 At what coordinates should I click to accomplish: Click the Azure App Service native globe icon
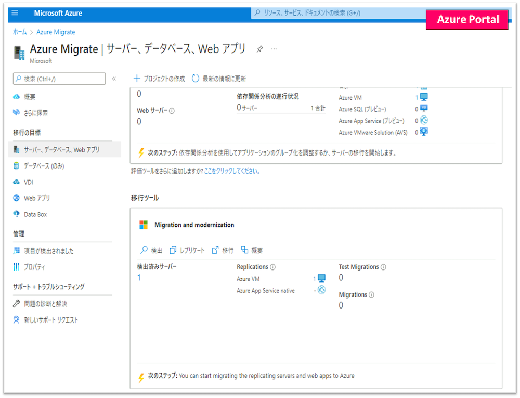pos(322,290)
